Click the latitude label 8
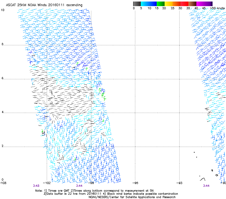Screen dimensions: 226x199 click(x=2, y=44)
